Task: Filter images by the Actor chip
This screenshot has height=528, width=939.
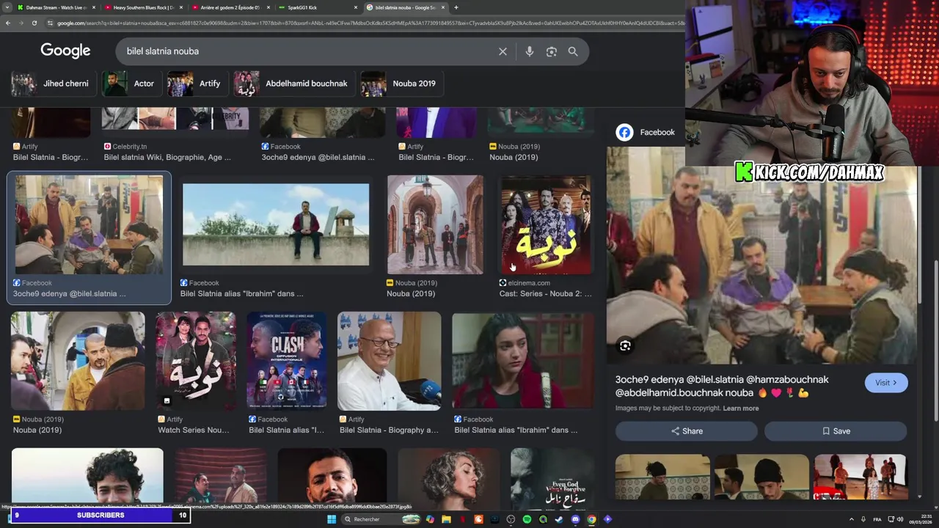Action: (x=131, y=84)
